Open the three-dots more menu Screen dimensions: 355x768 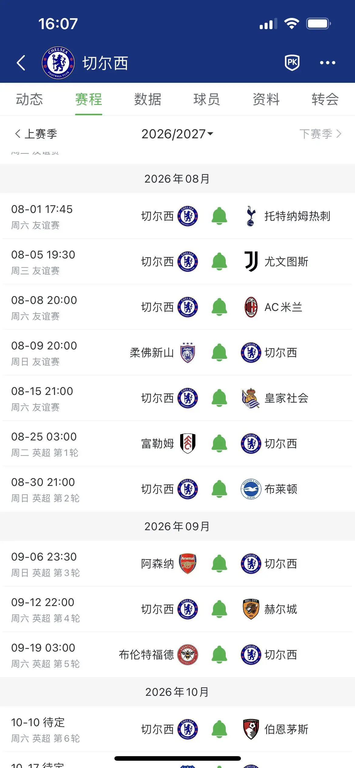pos(328,63)
